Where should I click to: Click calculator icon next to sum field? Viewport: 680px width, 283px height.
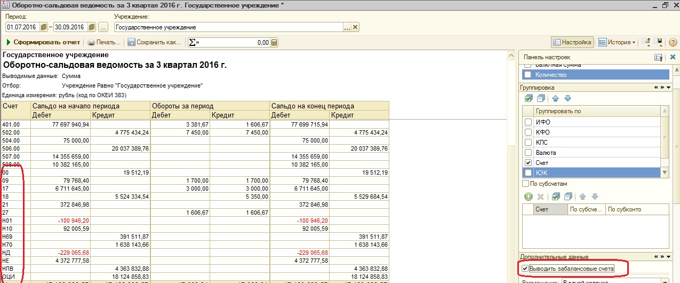point(275,43)
